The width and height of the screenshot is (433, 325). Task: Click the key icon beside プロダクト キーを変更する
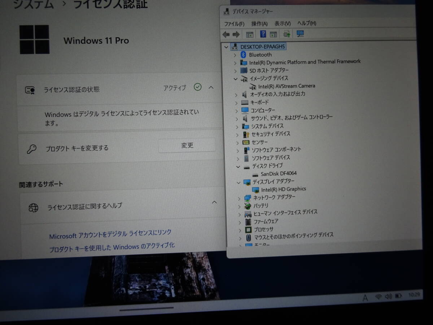click(x=32, y=149)
